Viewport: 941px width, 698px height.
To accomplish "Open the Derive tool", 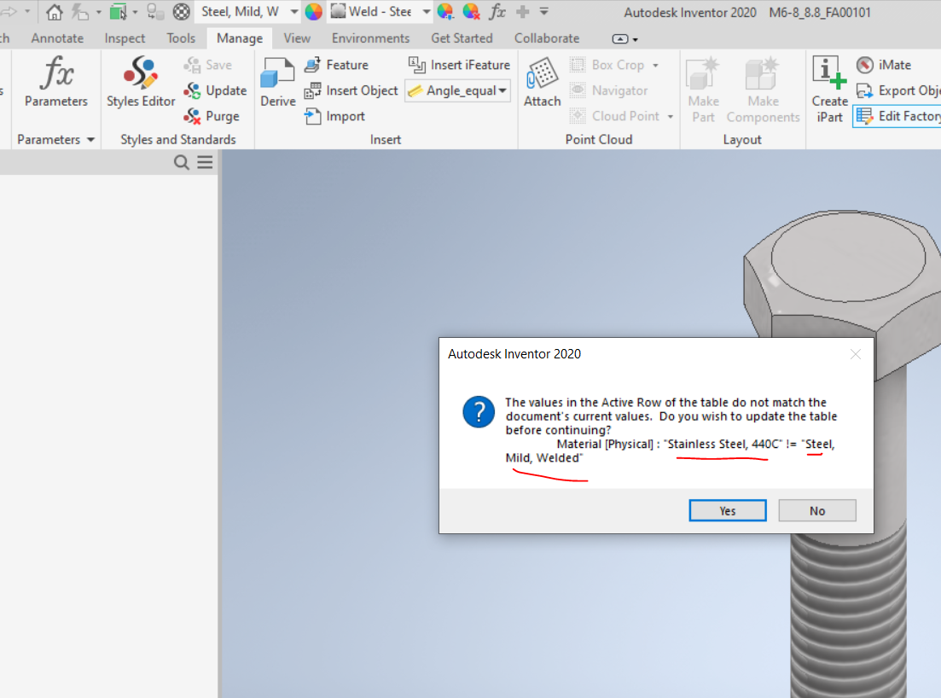I will click(x=276, y=82).
